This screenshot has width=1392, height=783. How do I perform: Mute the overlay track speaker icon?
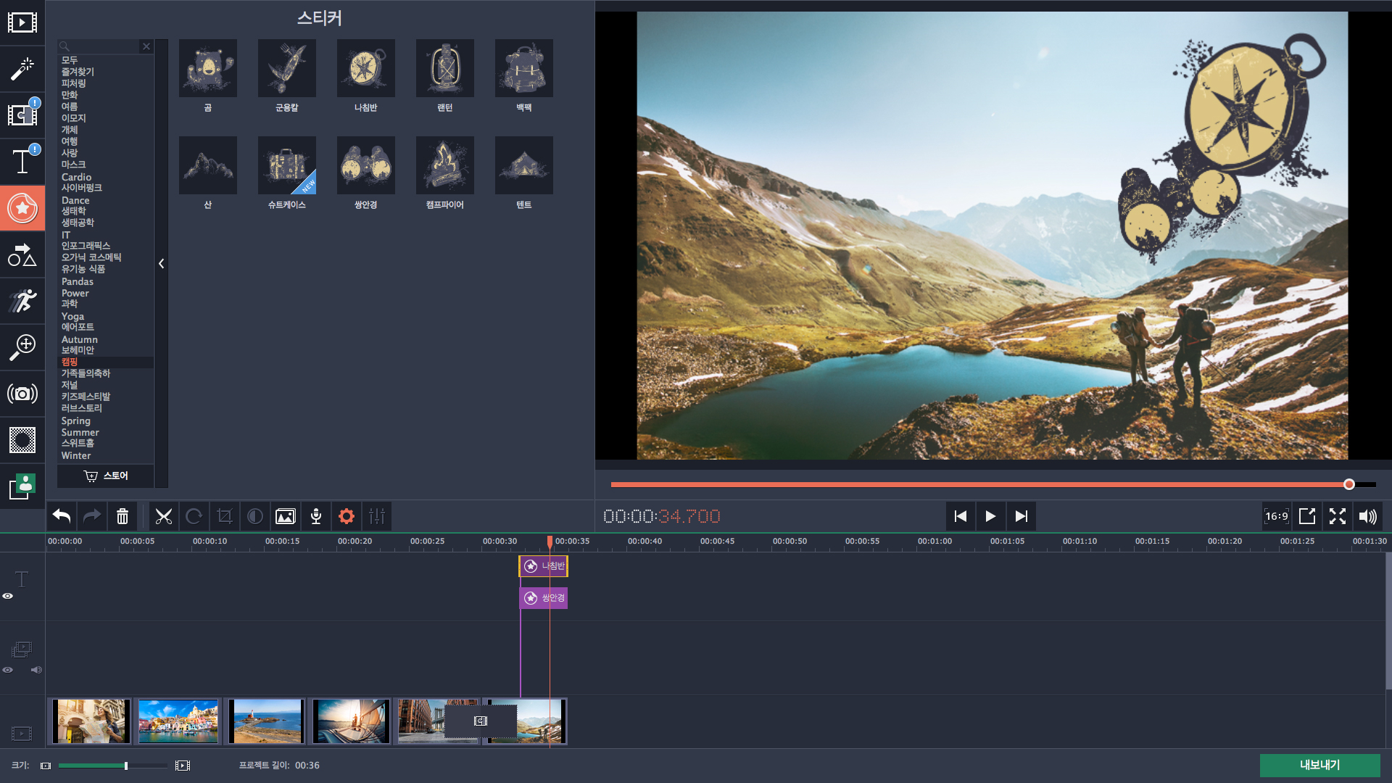point(36,670)
